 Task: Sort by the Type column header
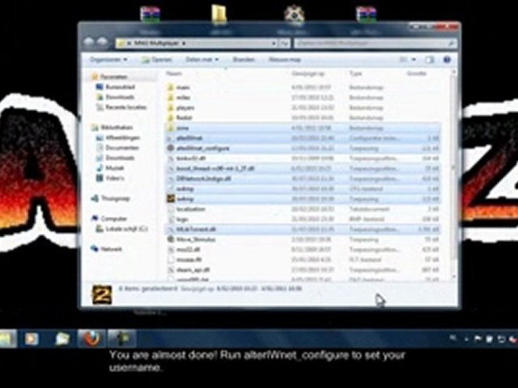(356, 74)
